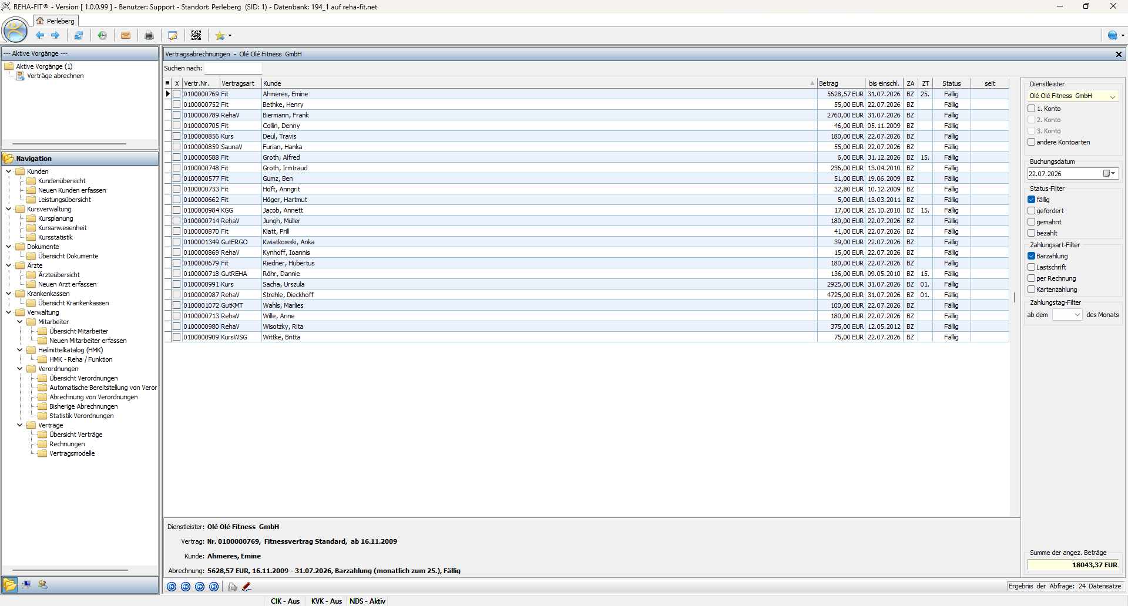Tick the 1. Konto checkbox
1128x606 pixels.
(1031, 109)
